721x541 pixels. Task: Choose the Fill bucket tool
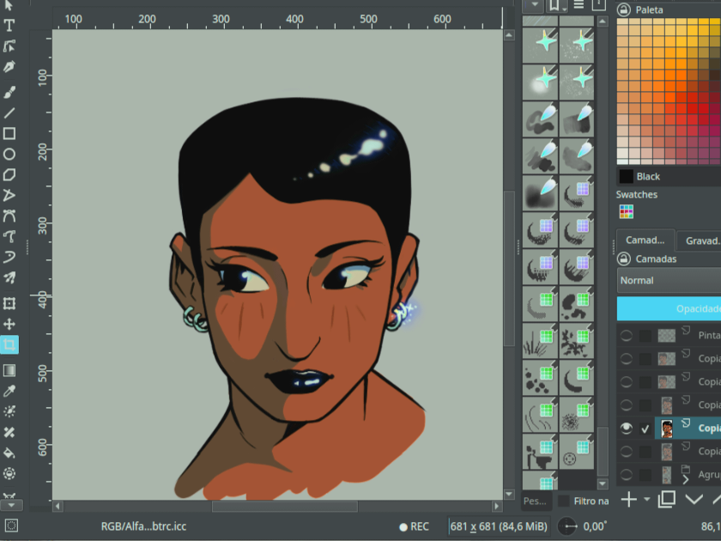pos(9,453)
